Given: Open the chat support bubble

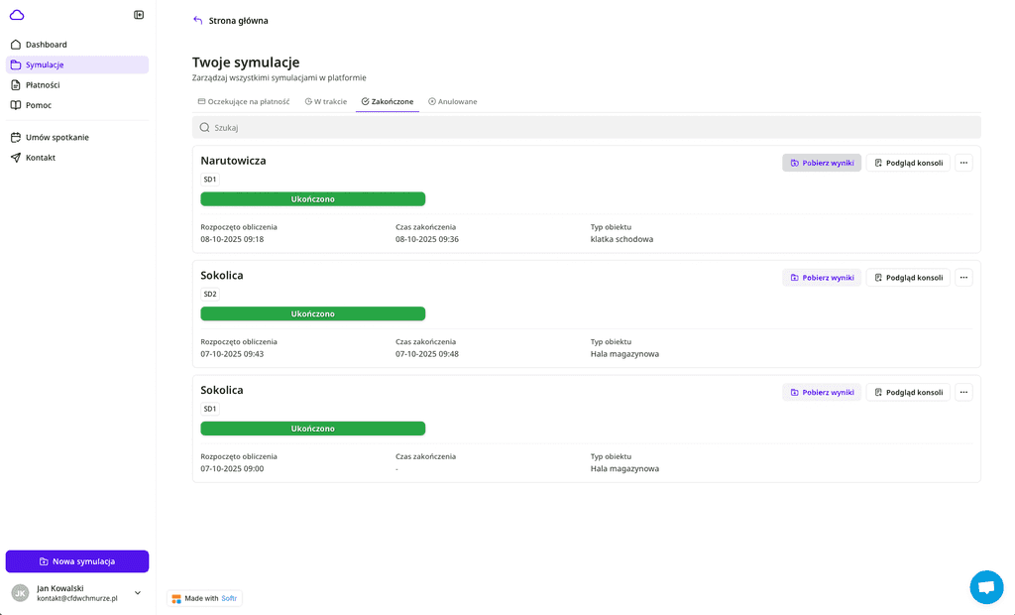Looking at the screenshot, I should (985, 587).
